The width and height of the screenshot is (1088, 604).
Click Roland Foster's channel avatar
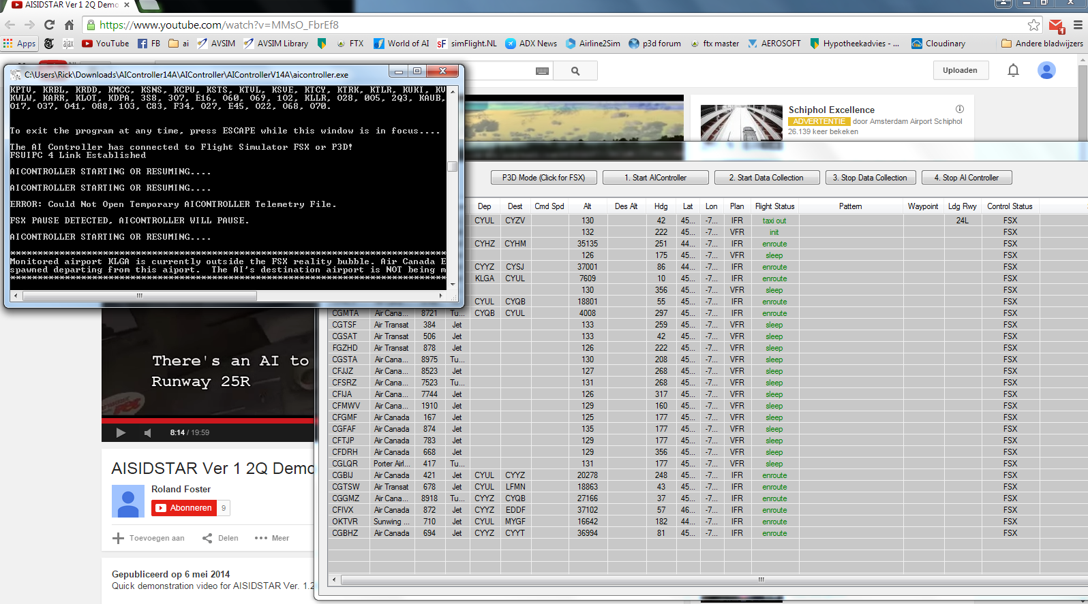click(x=127, y=501)
